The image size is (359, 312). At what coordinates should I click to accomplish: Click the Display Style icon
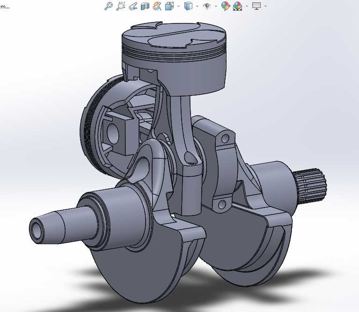pyautogui.click(x=188, y=6)
